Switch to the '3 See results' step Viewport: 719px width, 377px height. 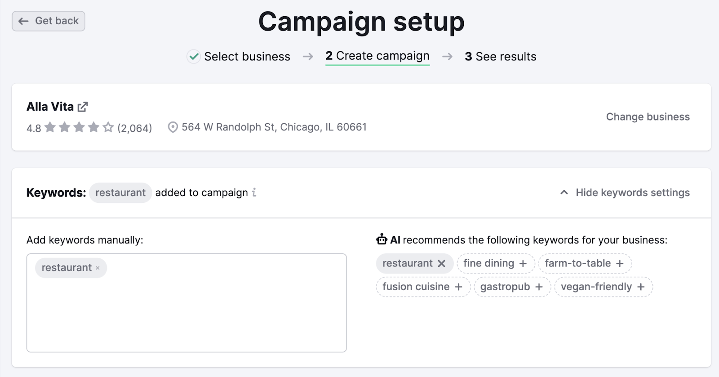[500, 56]
